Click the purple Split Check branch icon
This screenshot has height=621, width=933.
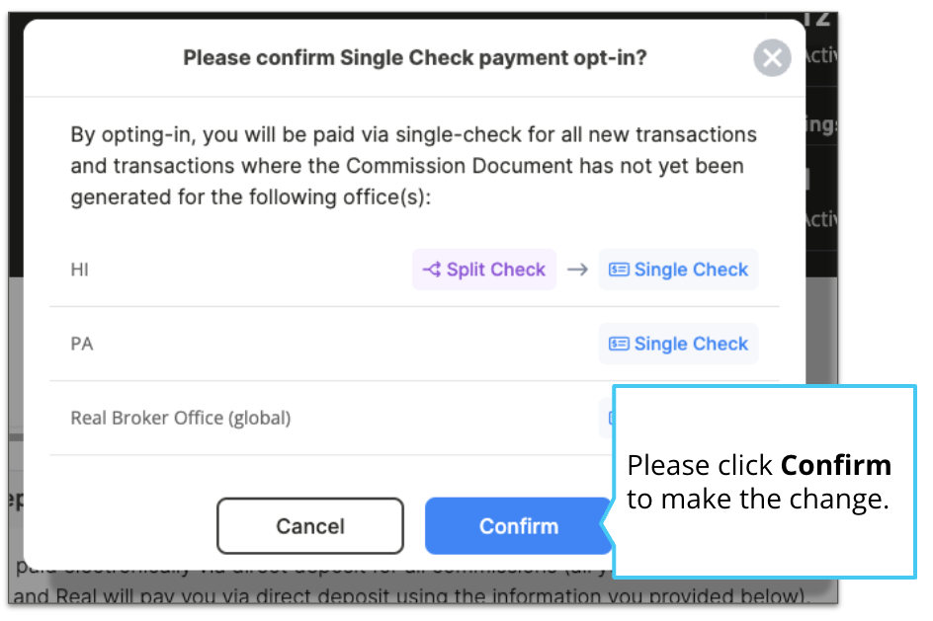(x=432, y=270)
